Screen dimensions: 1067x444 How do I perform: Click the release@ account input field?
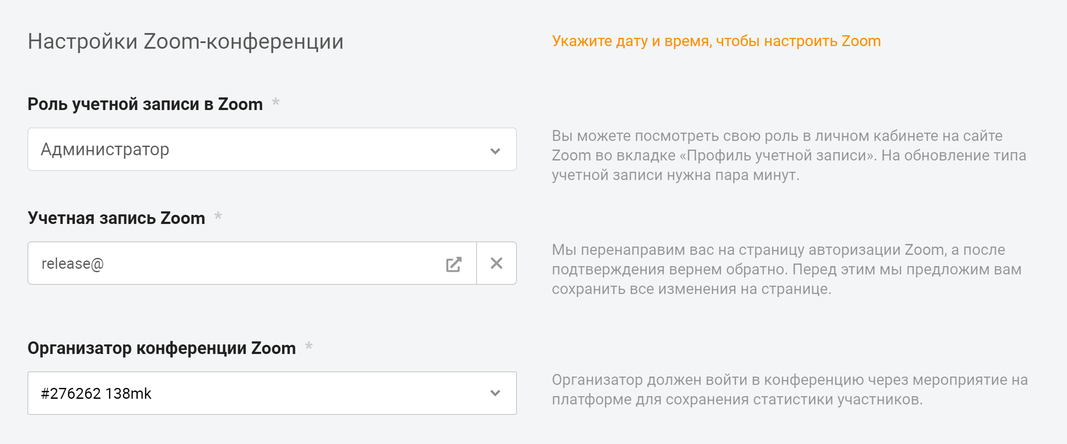click(x=252, y=263)
